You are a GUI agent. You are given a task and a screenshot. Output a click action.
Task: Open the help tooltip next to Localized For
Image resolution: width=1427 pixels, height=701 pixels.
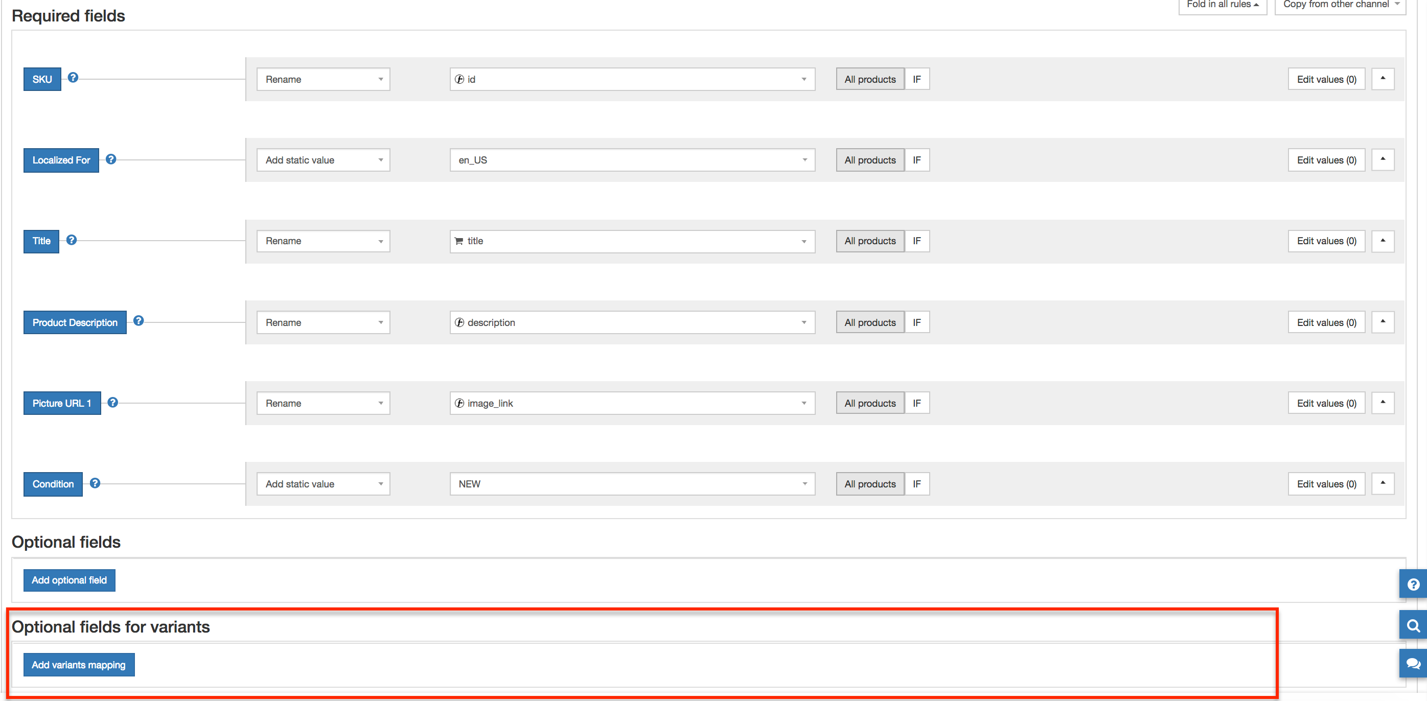point(111,159)
